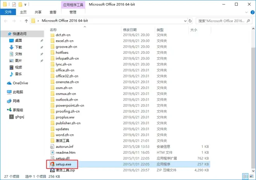Click the search magnifier icon

pos(252,21)
